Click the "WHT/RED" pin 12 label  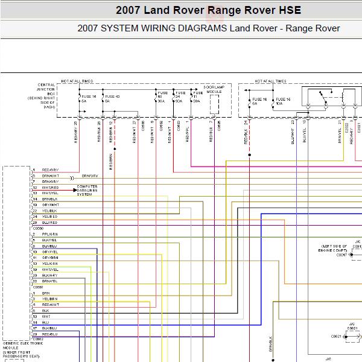pyautogui.click(x=50, y=188)
